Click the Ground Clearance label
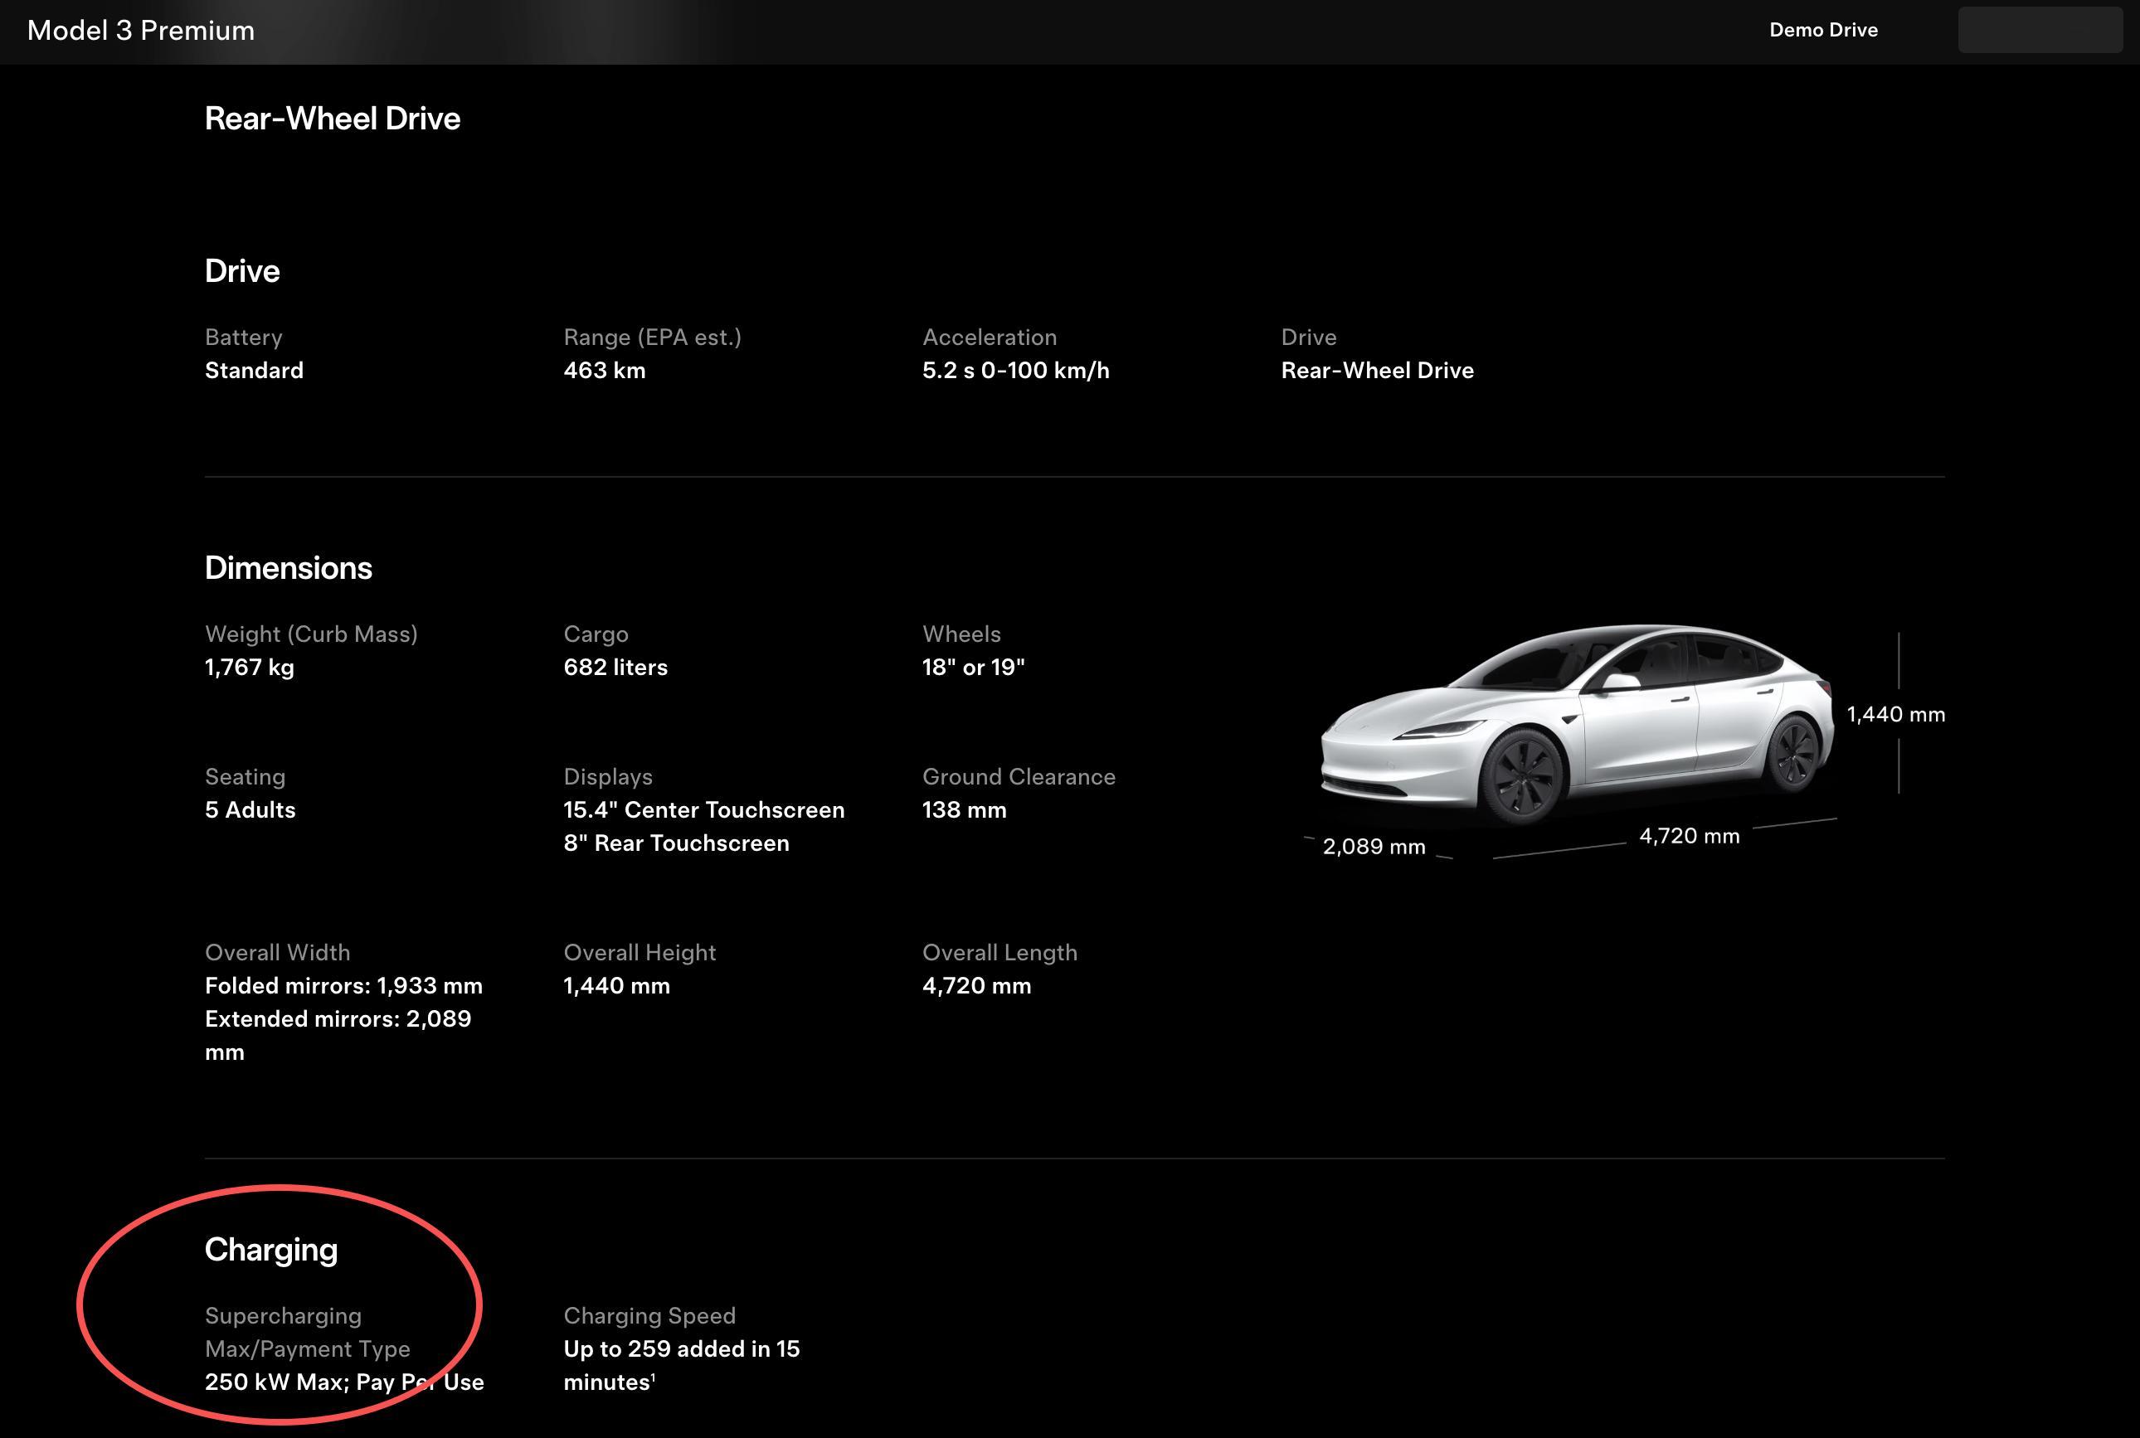This screenshot has height=1438, width=2140. pos(1019,777)
